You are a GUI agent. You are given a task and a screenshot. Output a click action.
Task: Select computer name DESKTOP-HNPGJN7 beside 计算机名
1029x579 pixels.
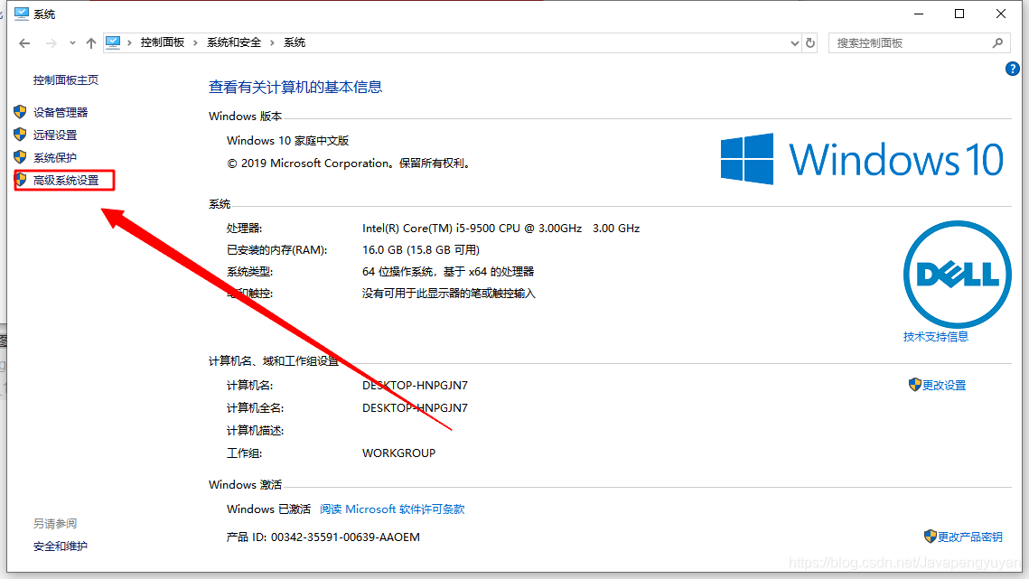pos(415,386)
